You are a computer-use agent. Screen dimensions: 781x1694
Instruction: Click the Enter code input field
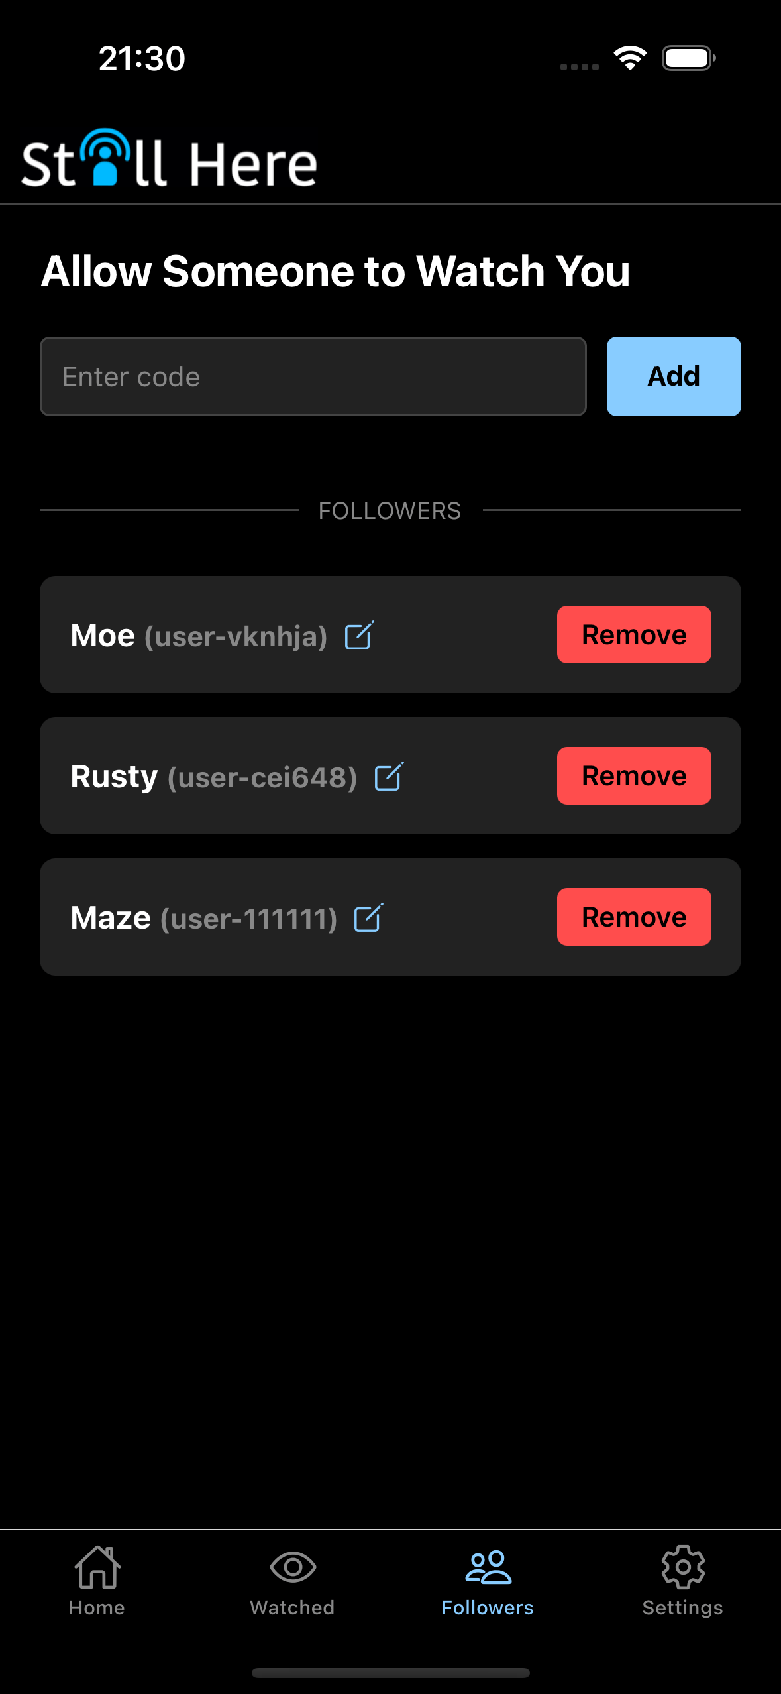[x=313, y=376]
